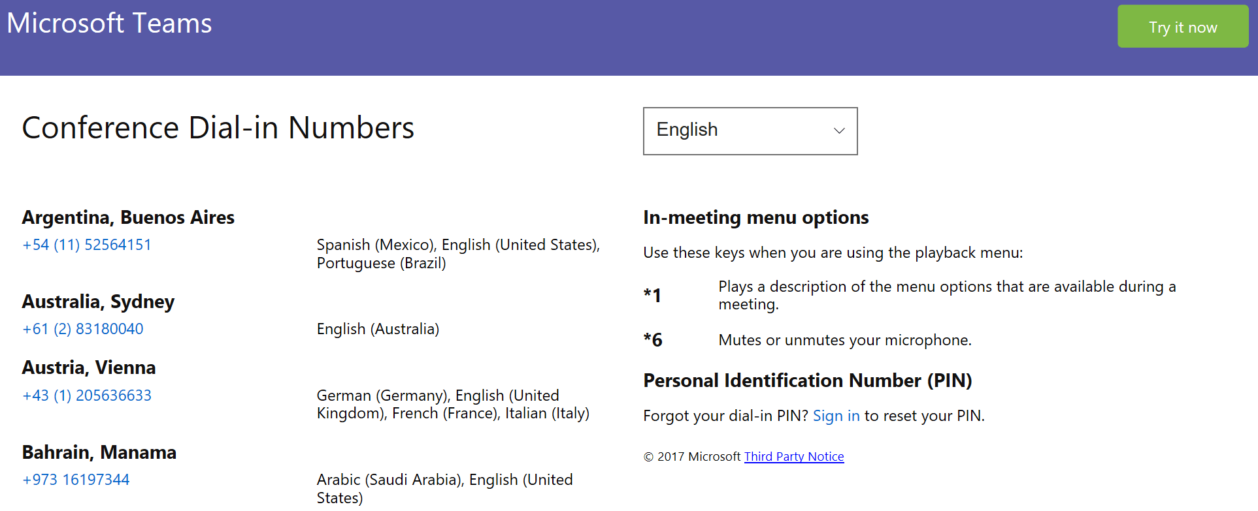Click the German (Germany) languages text
Viewport: 1258px width, 511px height.
(x=453, y=405)
